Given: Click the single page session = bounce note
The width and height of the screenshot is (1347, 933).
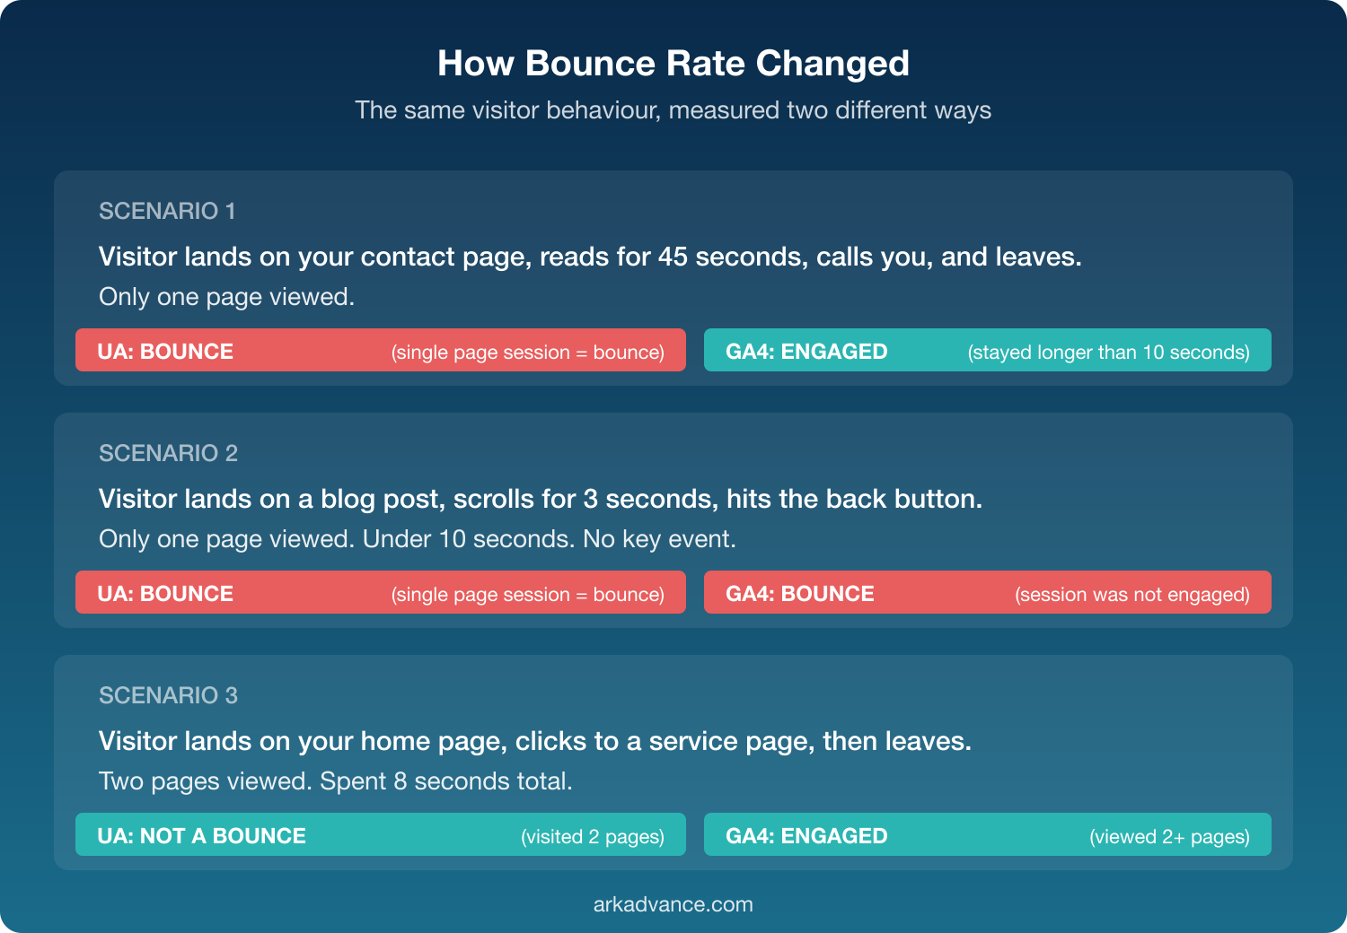Looking at the screenshot, I should pos(528,352).
